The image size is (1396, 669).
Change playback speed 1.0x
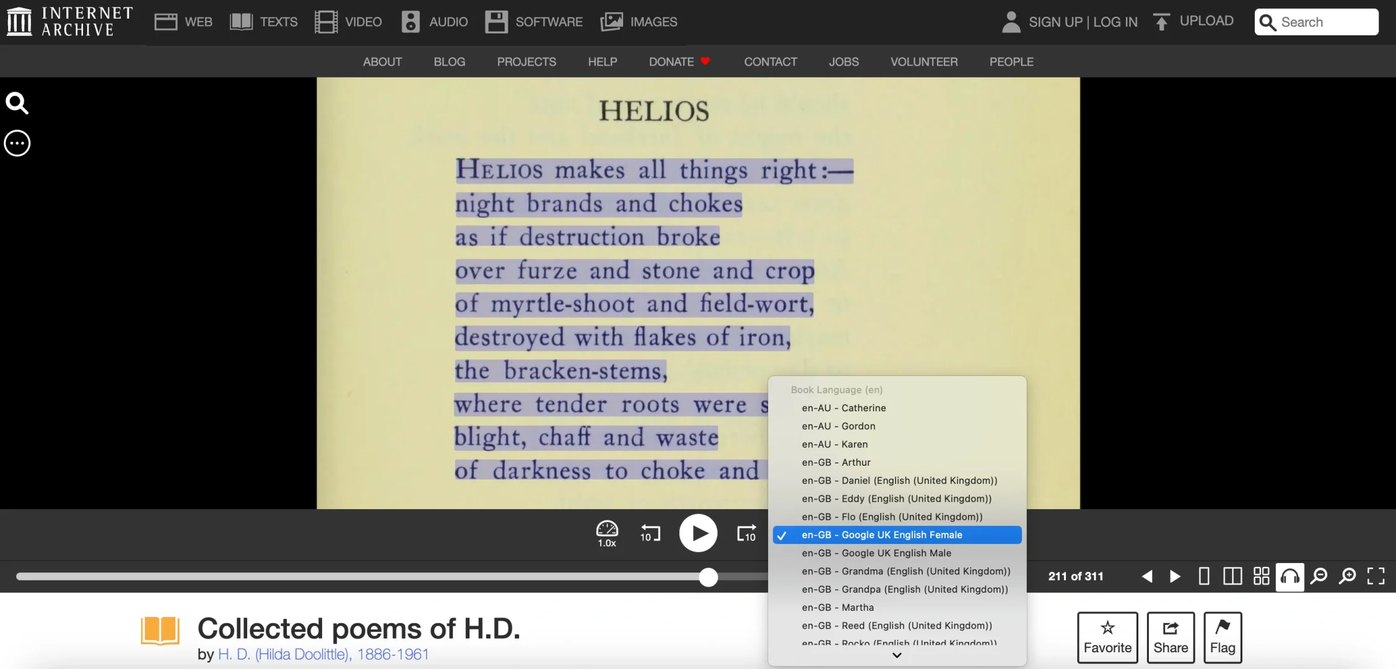[x=607, y=533]
